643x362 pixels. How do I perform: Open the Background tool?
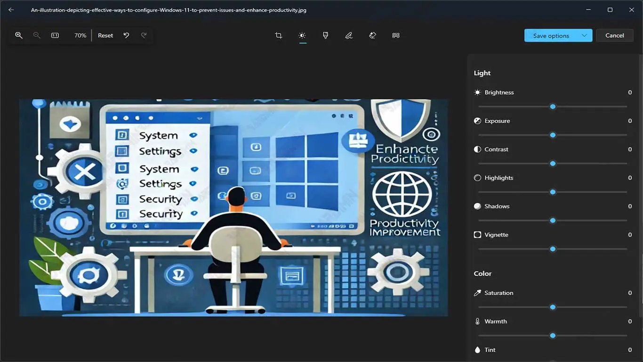(x=396, y=35)
